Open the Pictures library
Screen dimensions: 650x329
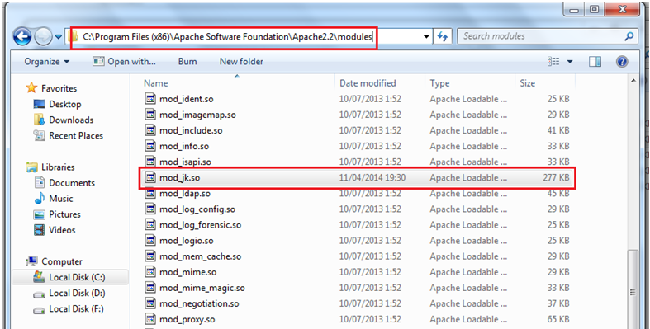click(57, 214)
